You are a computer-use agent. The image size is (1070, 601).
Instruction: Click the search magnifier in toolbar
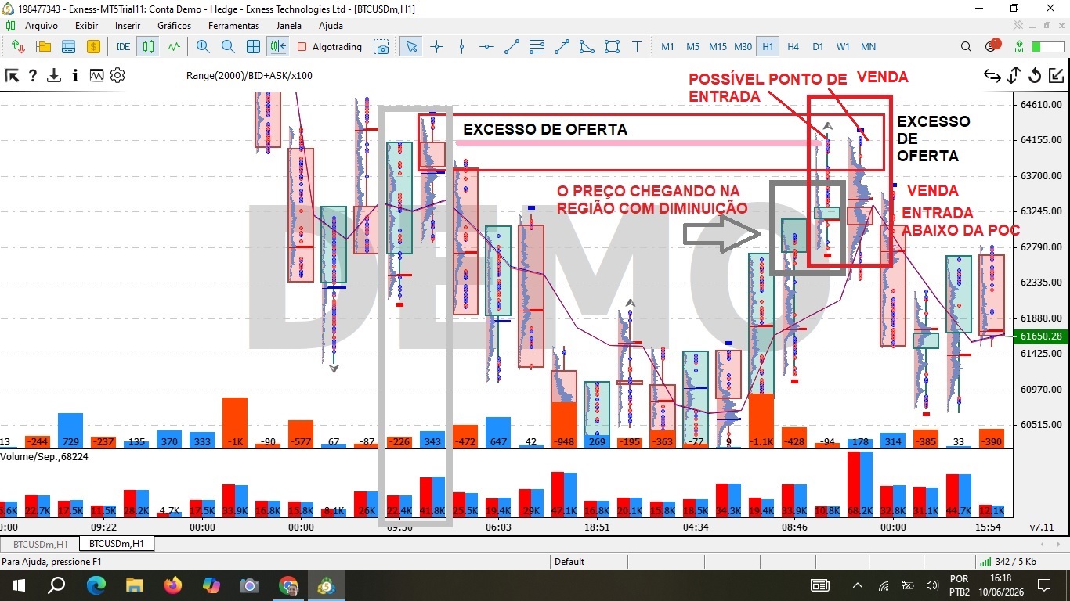pyautogui.click(x=966, y=47)
